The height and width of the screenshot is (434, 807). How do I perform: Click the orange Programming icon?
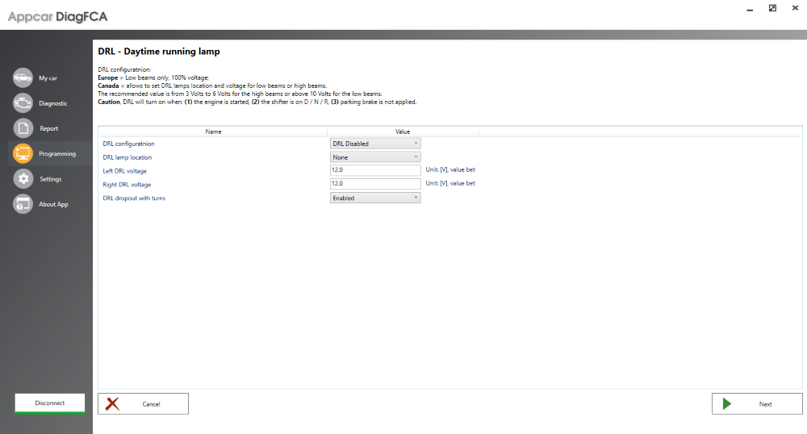pyautogui.click(x=23, y=153)
